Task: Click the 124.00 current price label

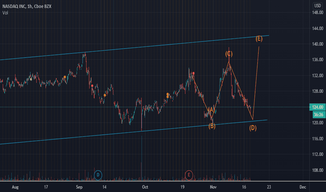Action: [x=318, y=107]
